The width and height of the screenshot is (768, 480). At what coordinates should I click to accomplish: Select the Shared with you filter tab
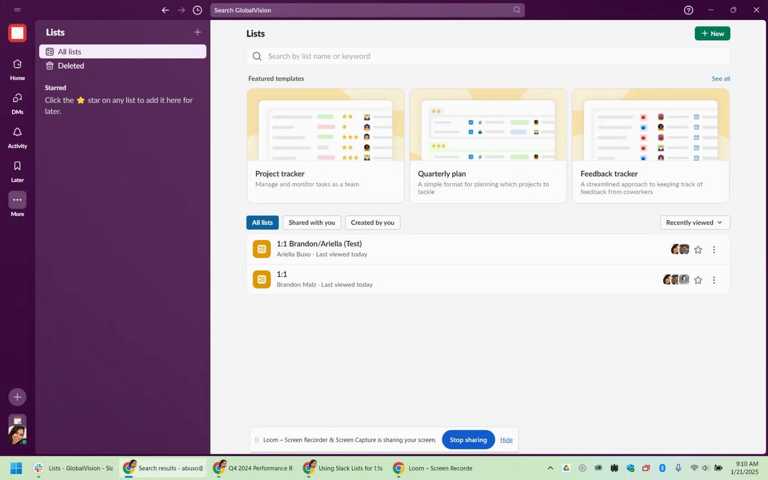tap(312, 223)
